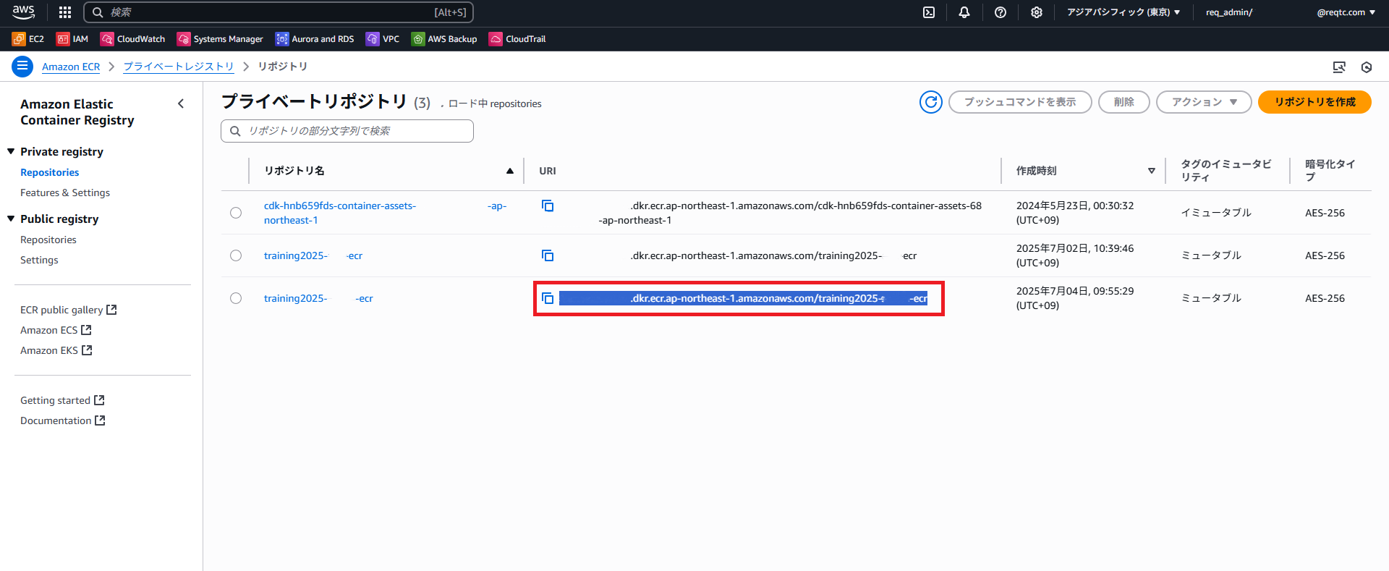The image size is (1389, 571).
Task: Open the AWS home logo
Action: click(23, 12)
